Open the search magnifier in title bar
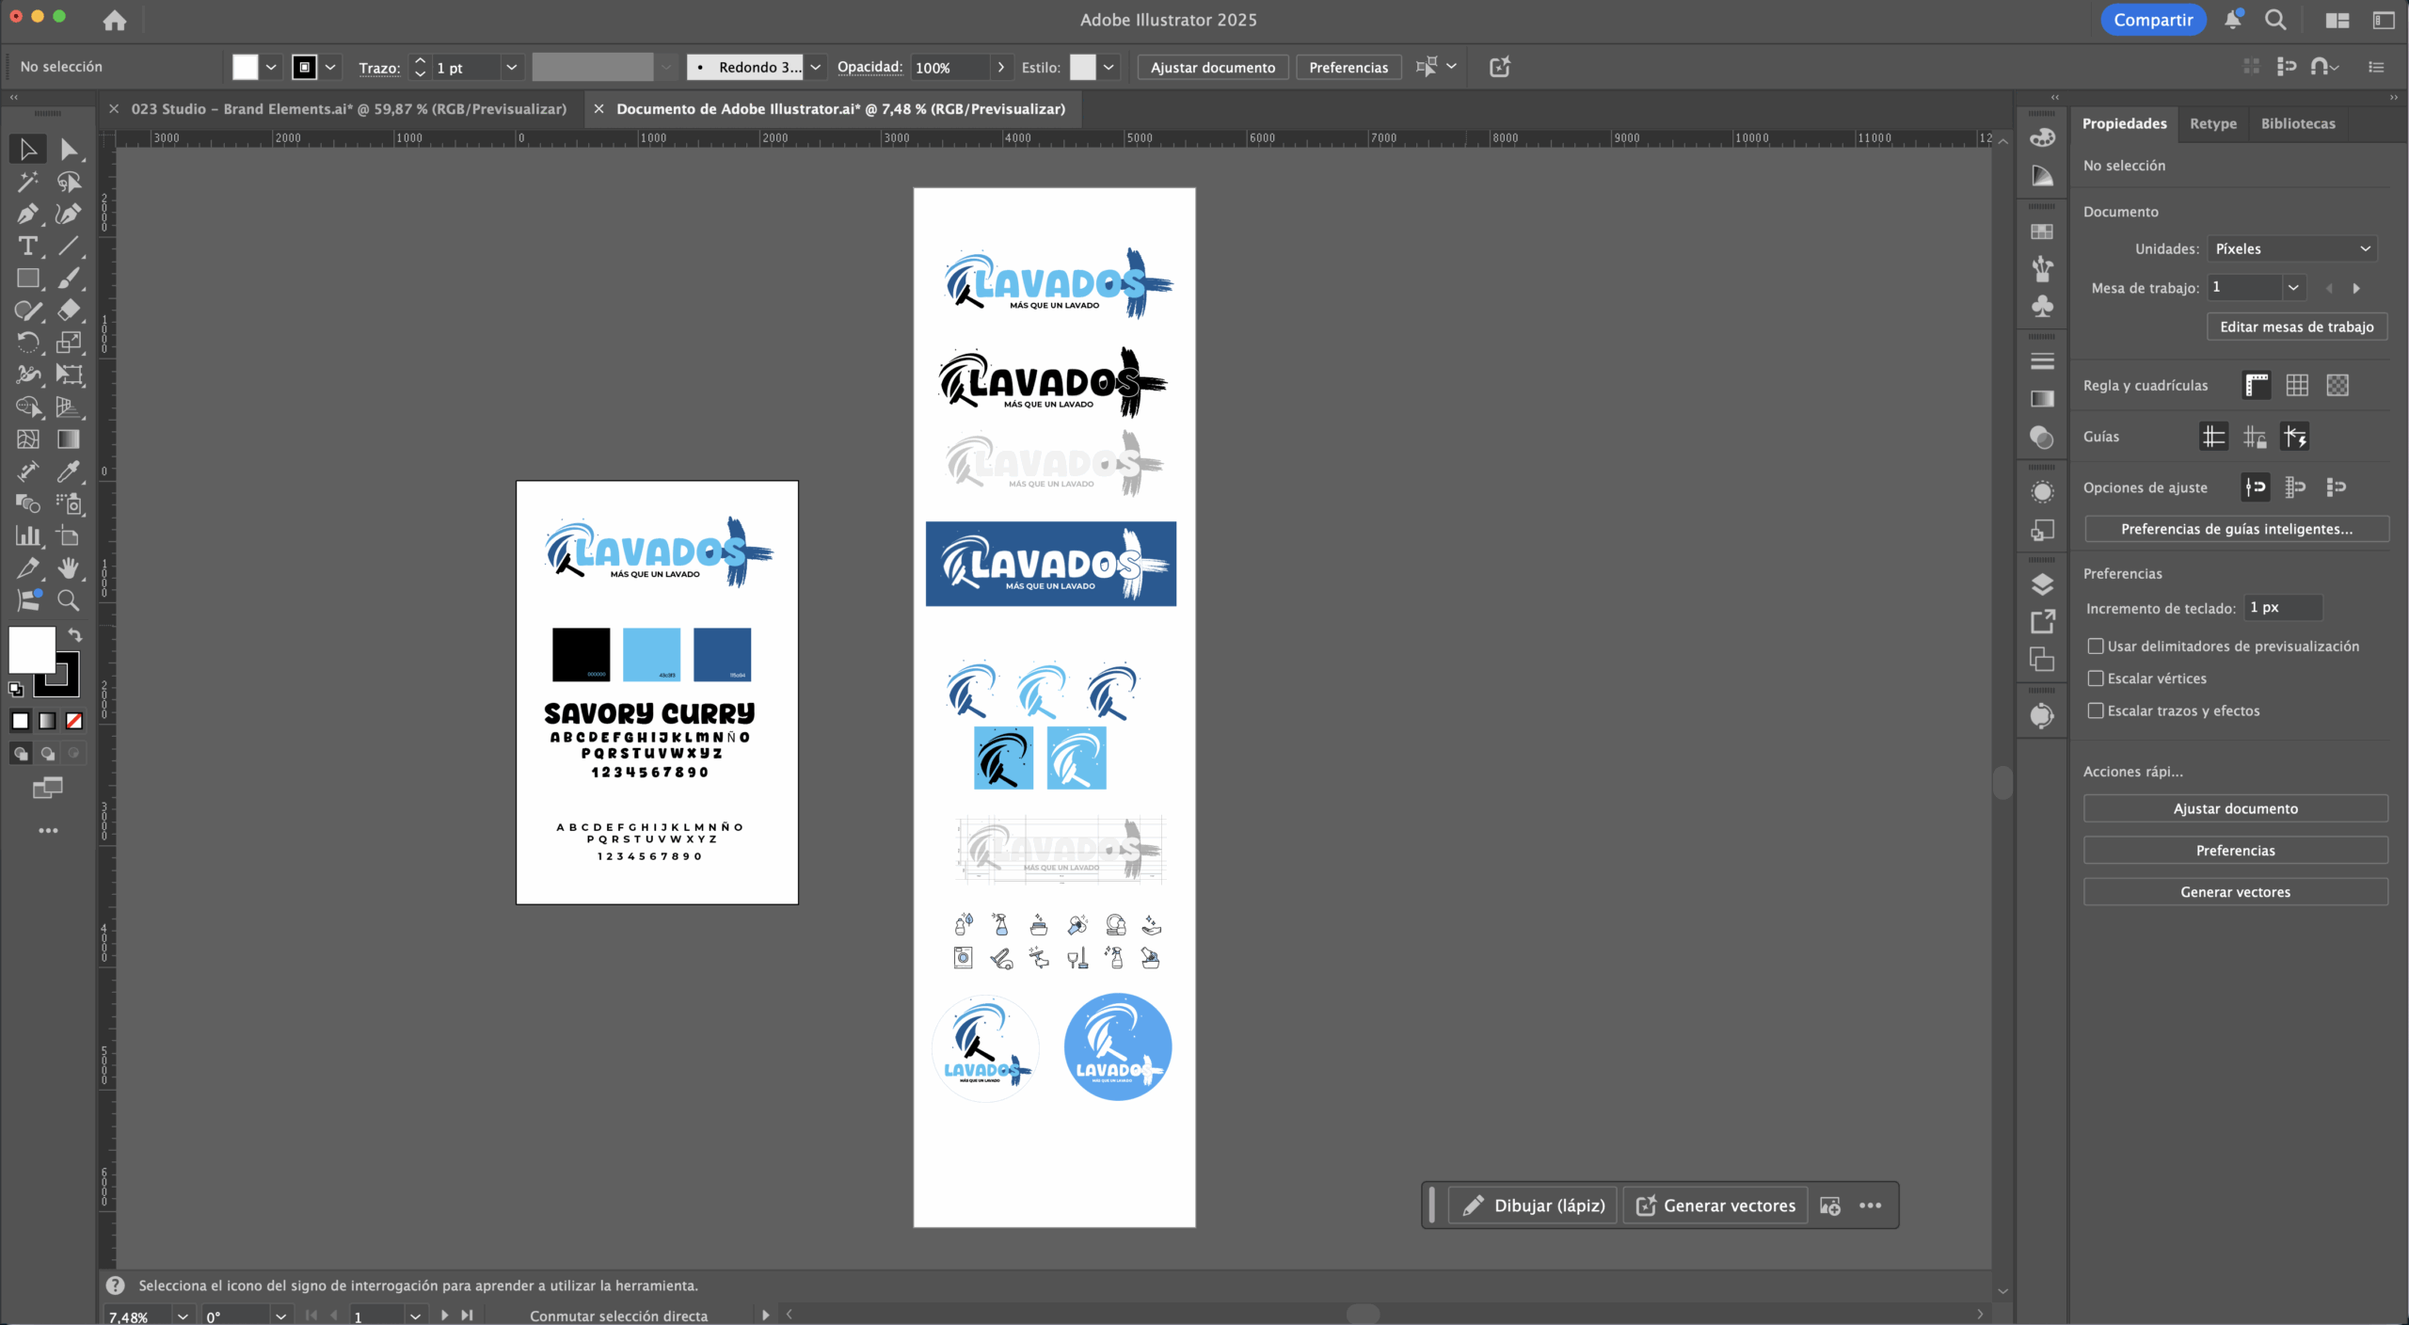Viewport: 2409px width, 1325px height. 2275,20
